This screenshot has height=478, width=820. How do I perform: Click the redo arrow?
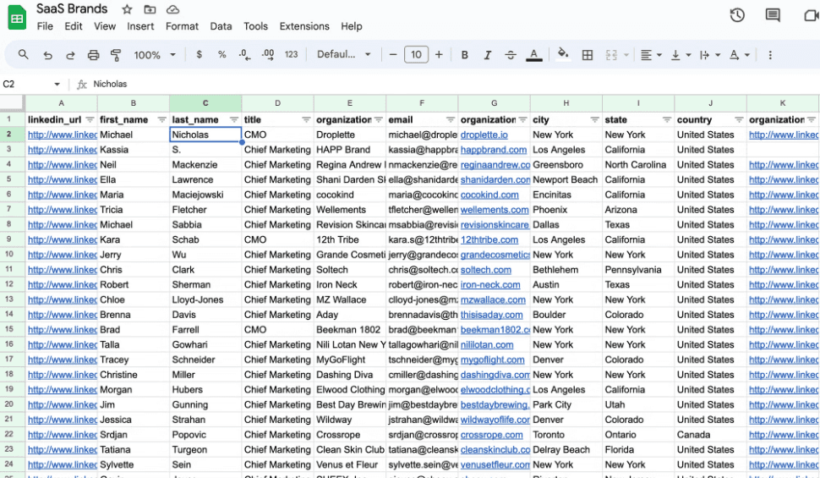pyautogui.click(x=70, y=55)
